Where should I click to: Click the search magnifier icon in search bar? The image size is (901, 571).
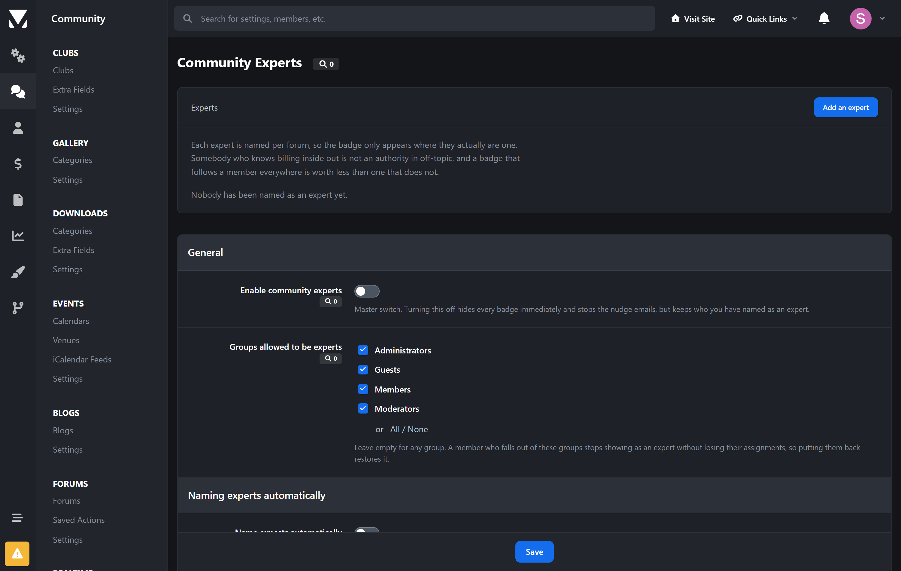[x=187, y=18]
